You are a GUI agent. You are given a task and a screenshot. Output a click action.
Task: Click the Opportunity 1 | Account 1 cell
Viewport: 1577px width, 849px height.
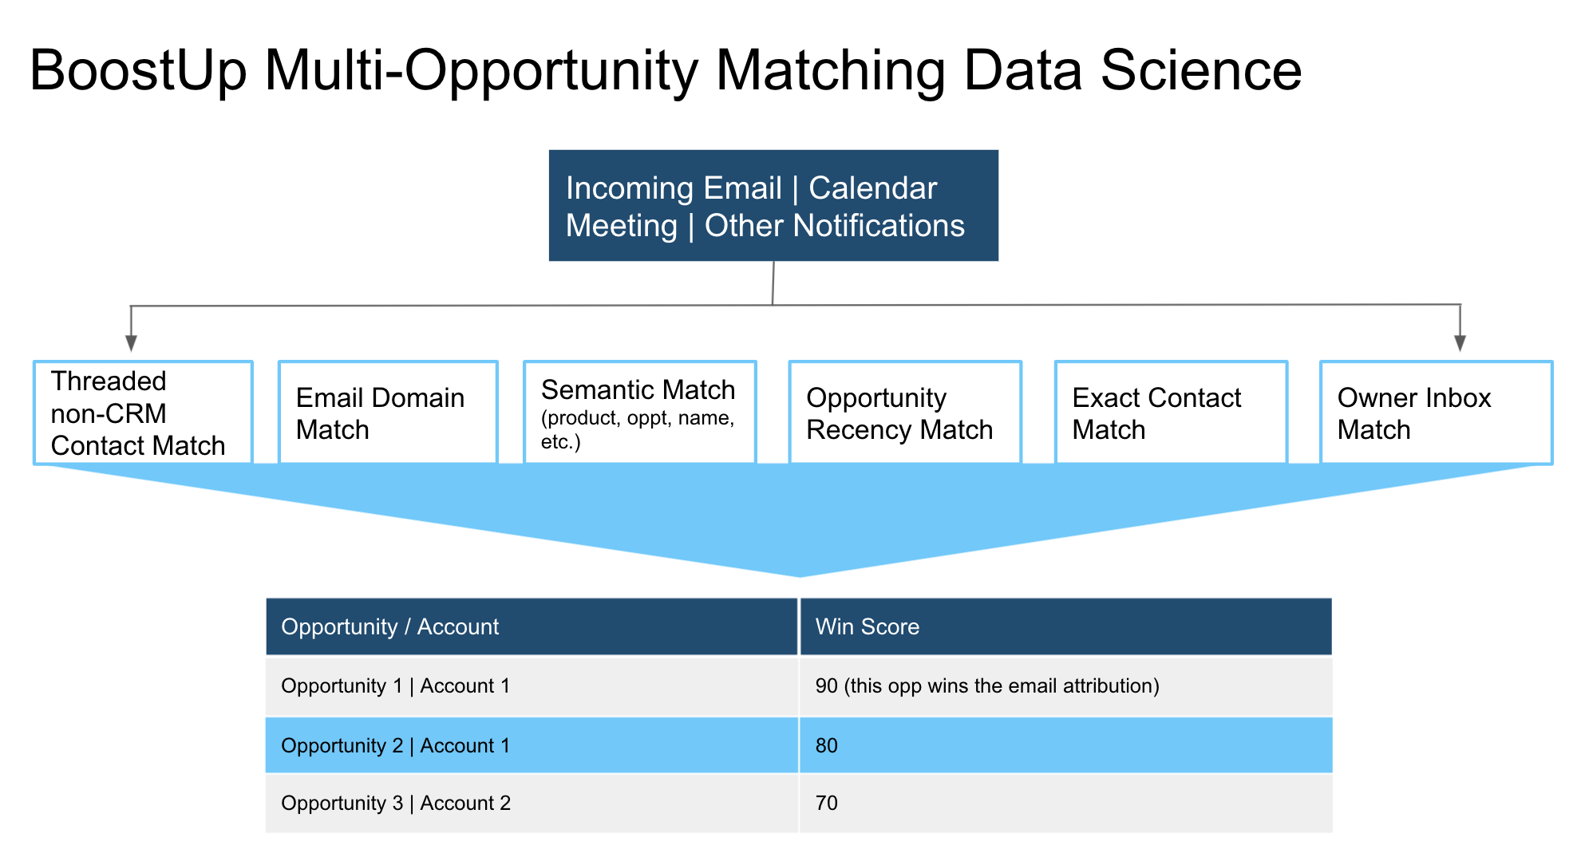tap(532, 686)
